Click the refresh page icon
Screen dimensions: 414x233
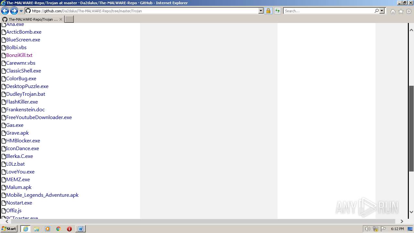pyautogui.click(x=278, y=11)
